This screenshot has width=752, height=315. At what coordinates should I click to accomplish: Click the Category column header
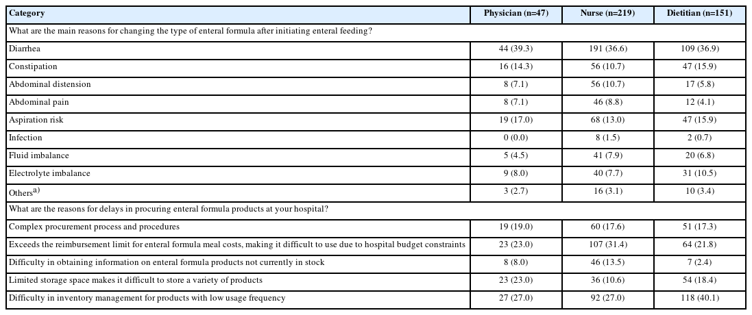coord(25,14)
